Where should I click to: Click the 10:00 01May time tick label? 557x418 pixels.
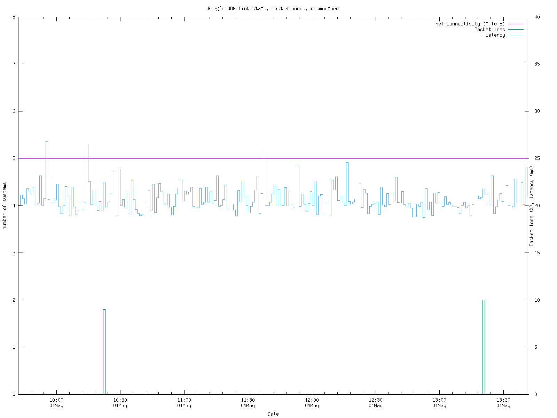[56, 403]
